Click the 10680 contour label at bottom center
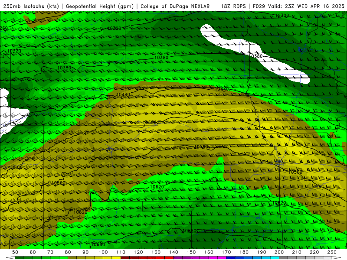The image size is (347, 260). (189, 231)
